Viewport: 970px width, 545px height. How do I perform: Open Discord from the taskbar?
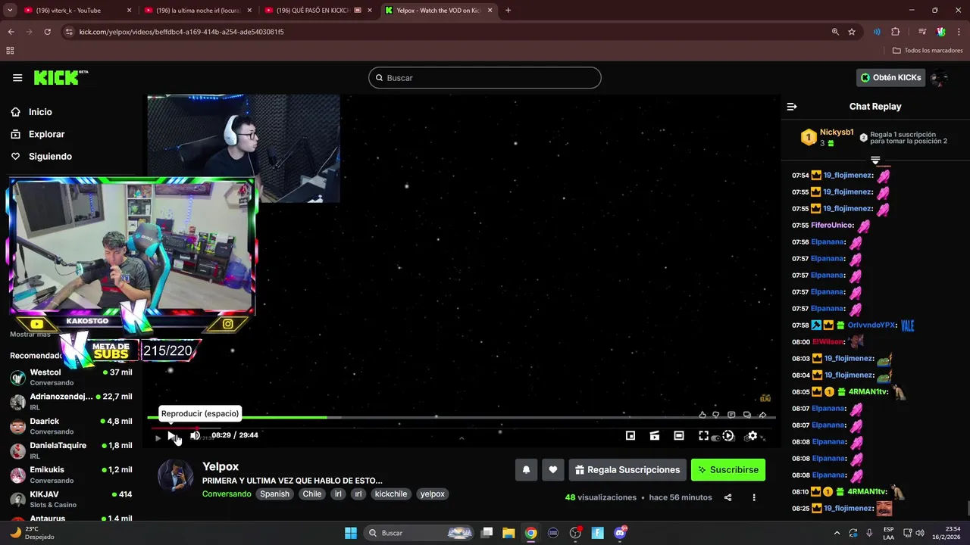[621, 533]
